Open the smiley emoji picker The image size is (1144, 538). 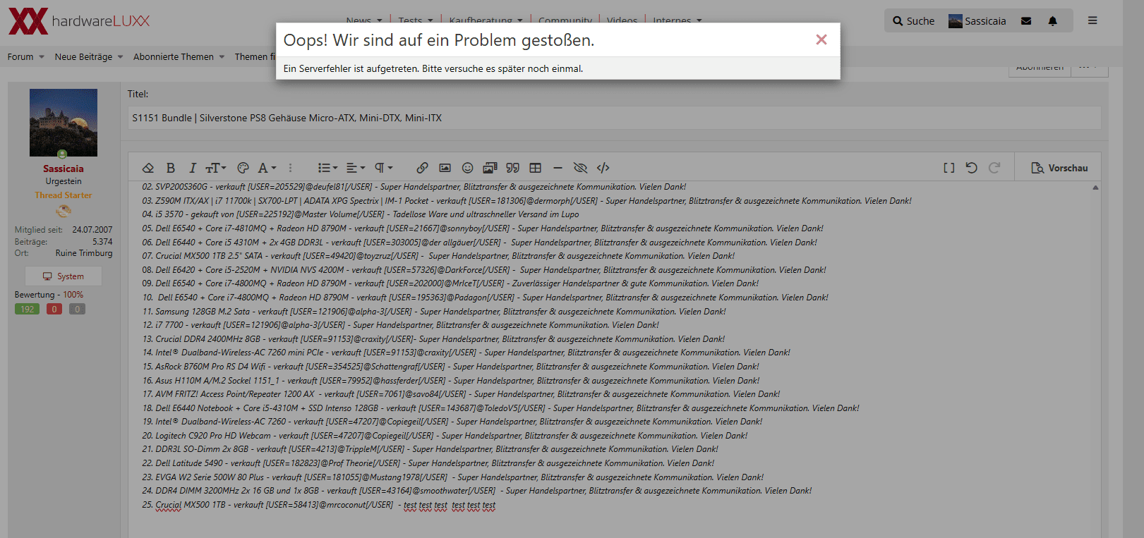tap(467, 168)
